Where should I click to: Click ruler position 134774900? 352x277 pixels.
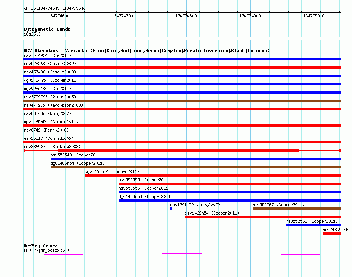click(x=250, y=16)
